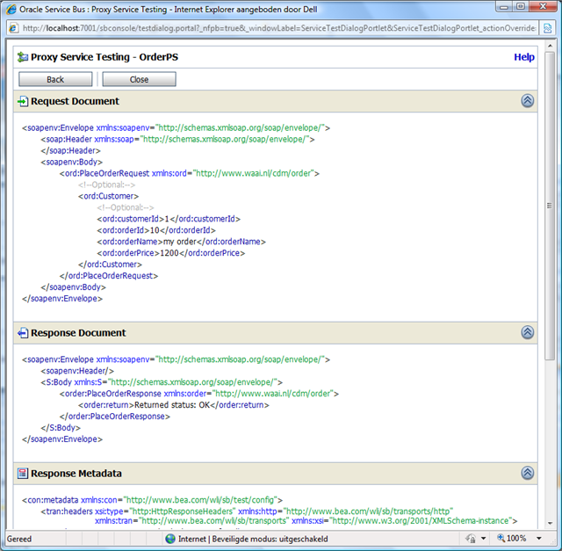Screen dimensions: 562x551
Task: Open the zoom level 100% dropdown arrow
Action: 538,539
